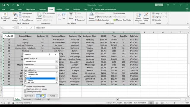Expand Data Validation dropdown arrow
190x107 pixels.
click(x=111, y=20)
